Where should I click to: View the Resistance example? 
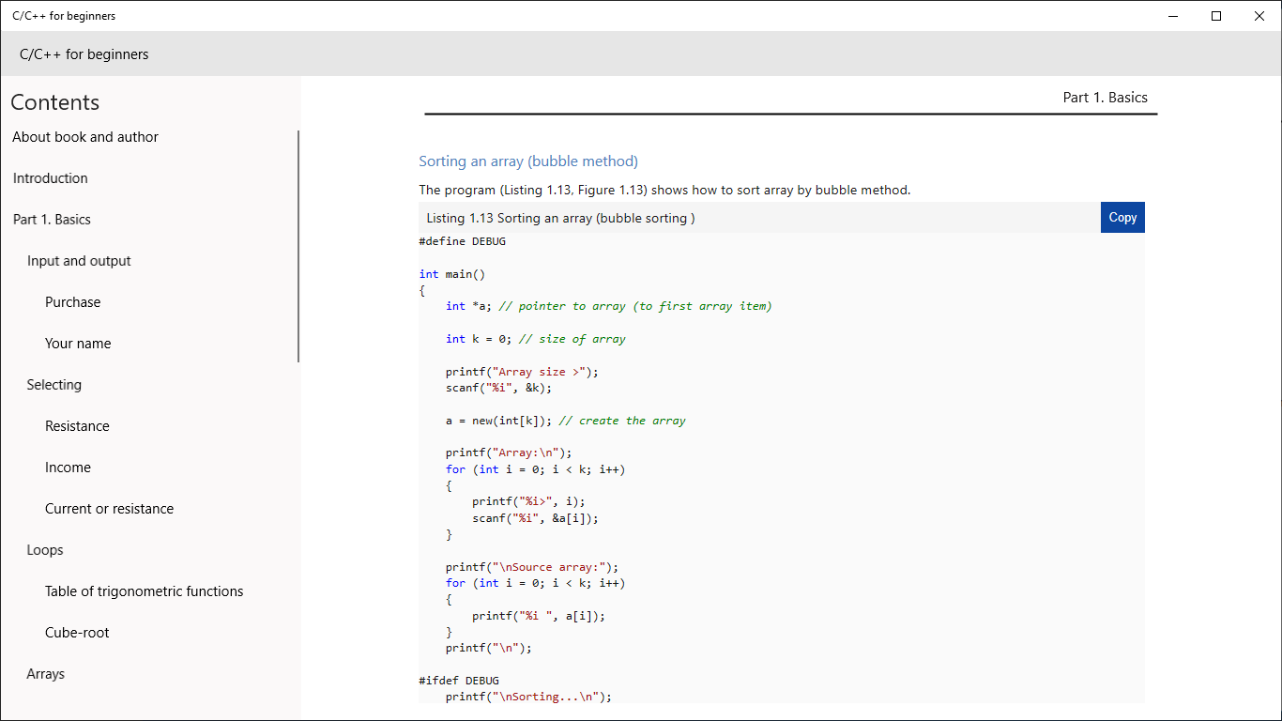(77, 425)
